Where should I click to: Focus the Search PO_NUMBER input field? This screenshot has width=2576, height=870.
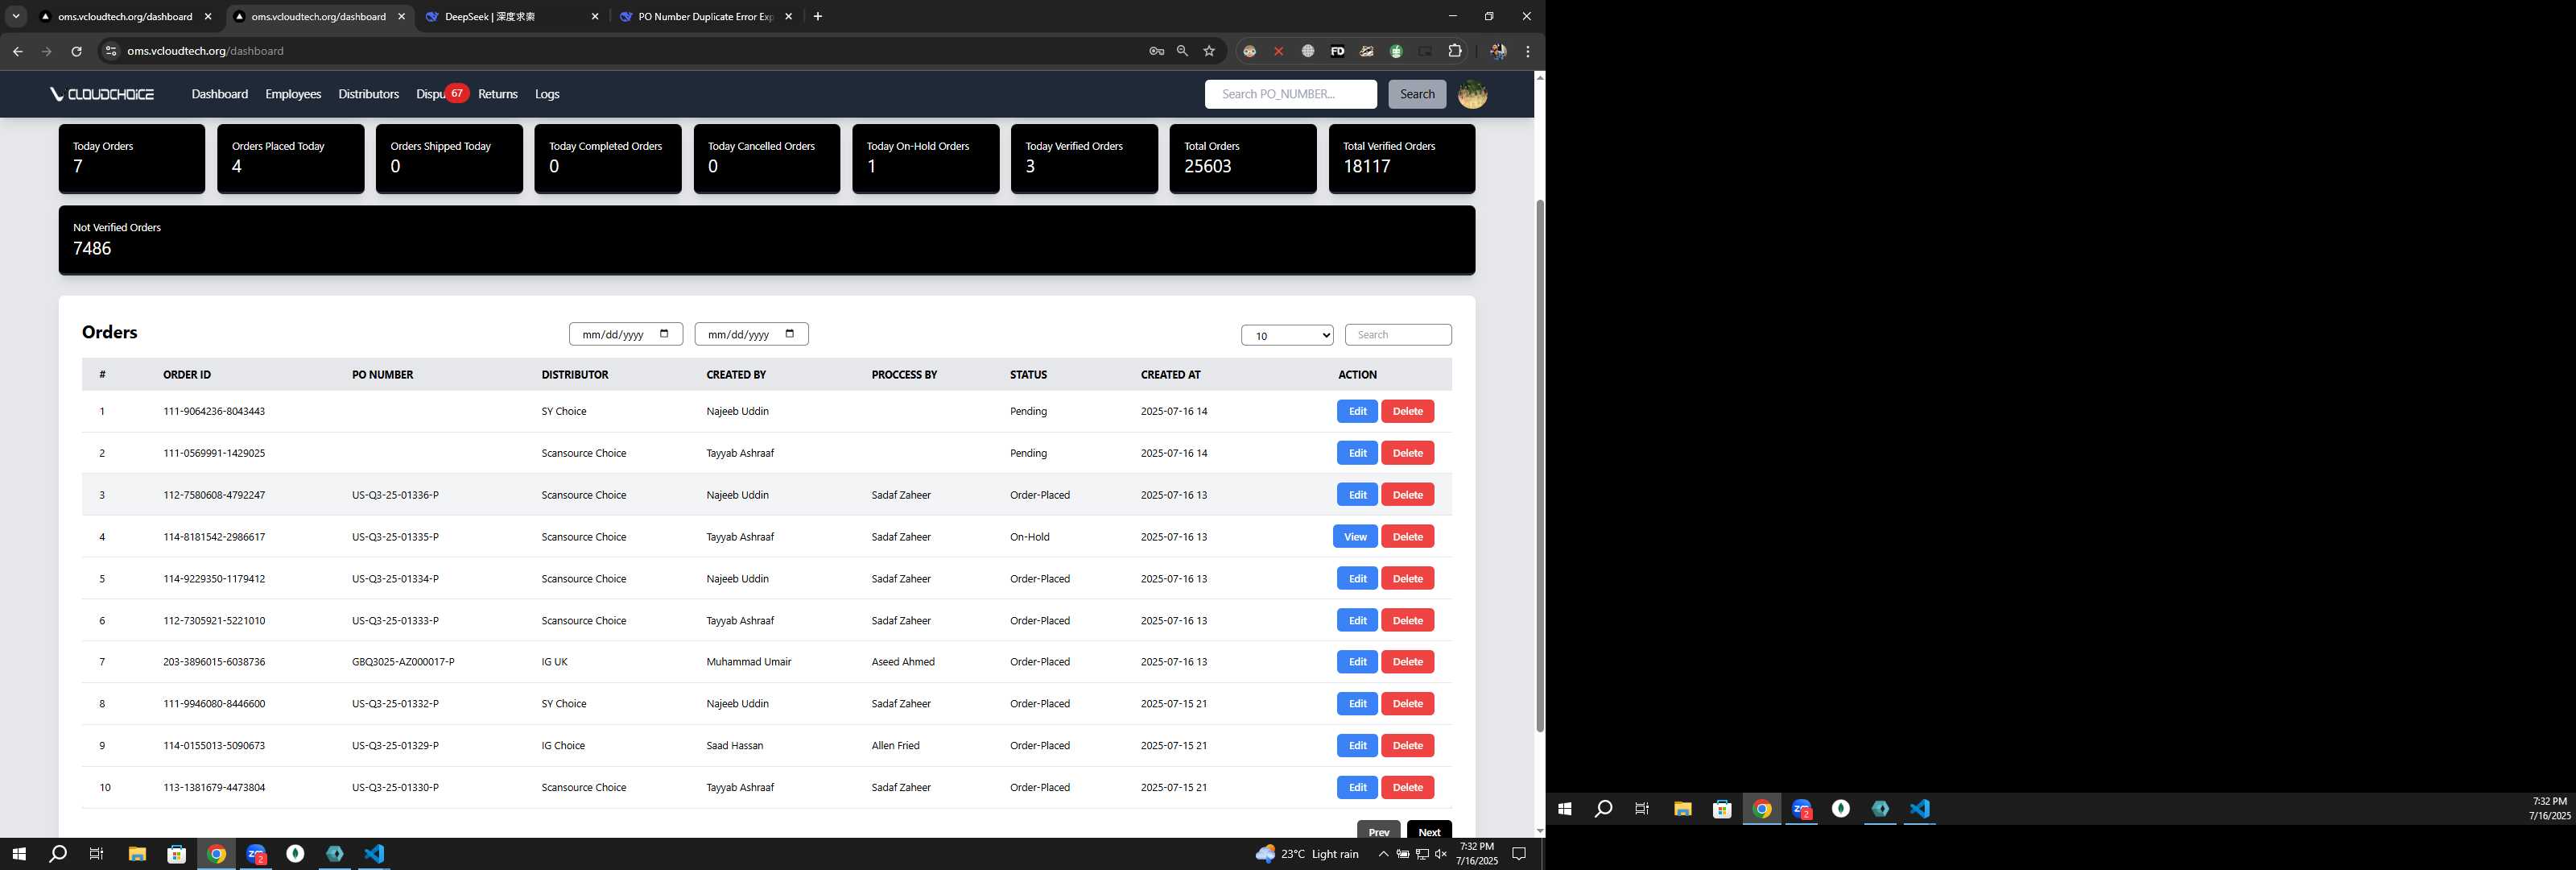pos(1290,94)
